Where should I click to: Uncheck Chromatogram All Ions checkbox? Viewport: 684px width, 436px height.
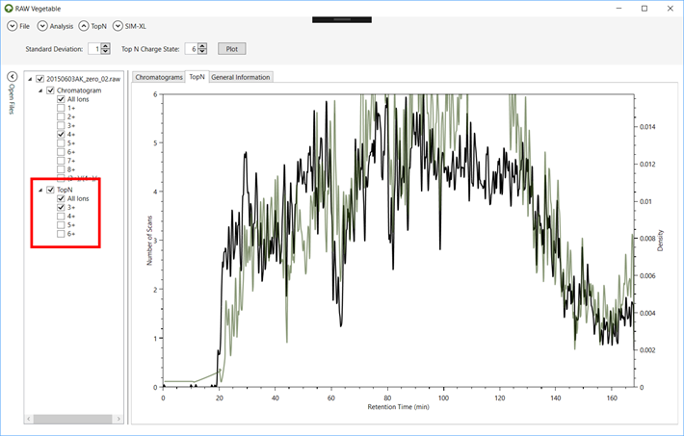tap(61, 99)
